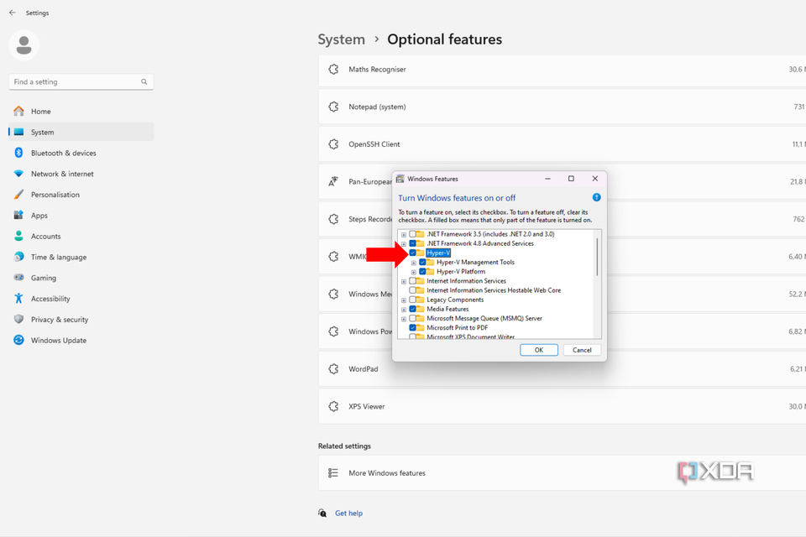Click the search magnifier in Find a setting
This screenshot has width=806, height=537.
(x=144, y=82)
